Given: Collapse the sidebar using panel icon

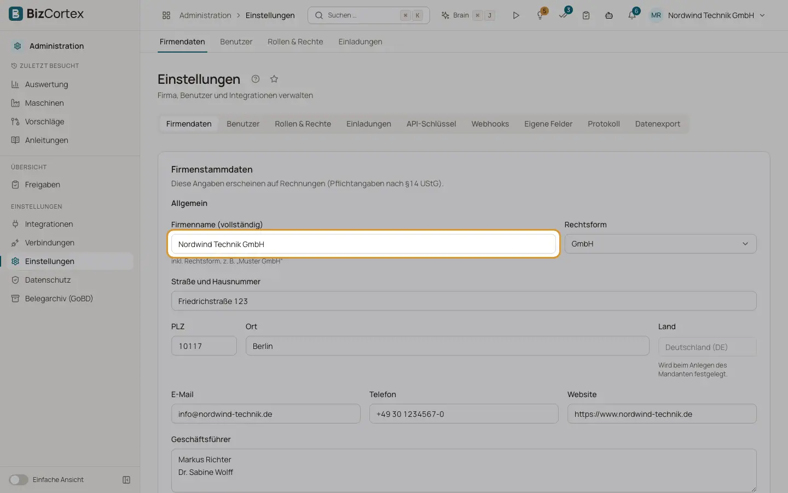Looking at the screenshot, I should pyautogui.click(x=126, y=480).
